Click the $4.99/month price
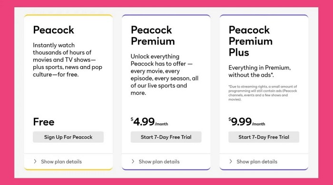 pos(149,122)
